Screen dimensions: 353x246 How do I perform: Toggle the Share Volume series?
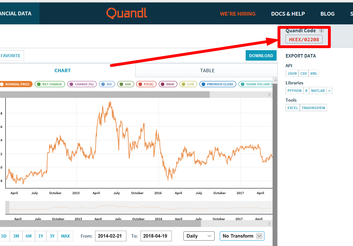[256, 84]
